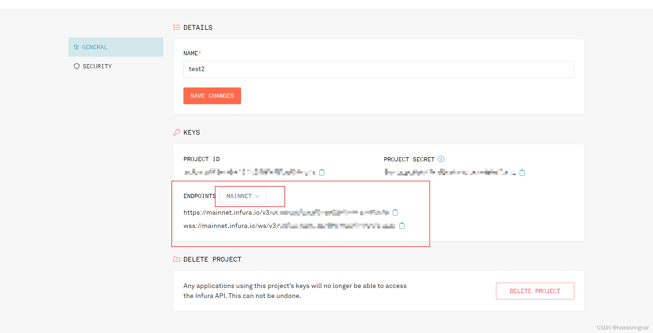Open the General settings tab
This screenshot has height=333, width=653.
click(x=116, y=47)
